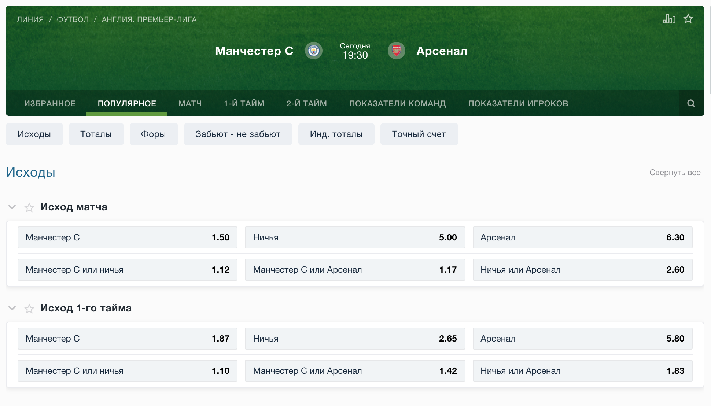Bet on first-half Манчестер С at 1.87

point(128,339)
